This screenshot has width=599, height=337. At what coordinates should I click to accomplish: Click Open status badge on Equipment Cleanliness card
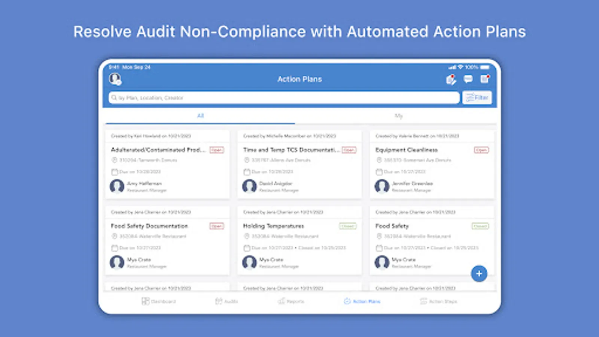(481, 150)
